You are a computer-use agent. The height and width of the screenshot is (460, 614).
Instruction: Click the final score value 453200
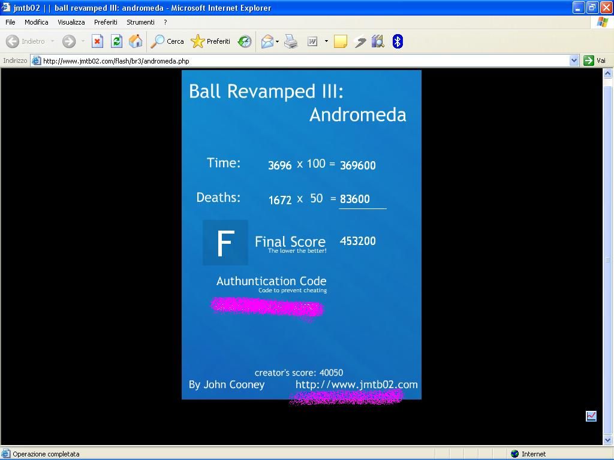(357, 241)
